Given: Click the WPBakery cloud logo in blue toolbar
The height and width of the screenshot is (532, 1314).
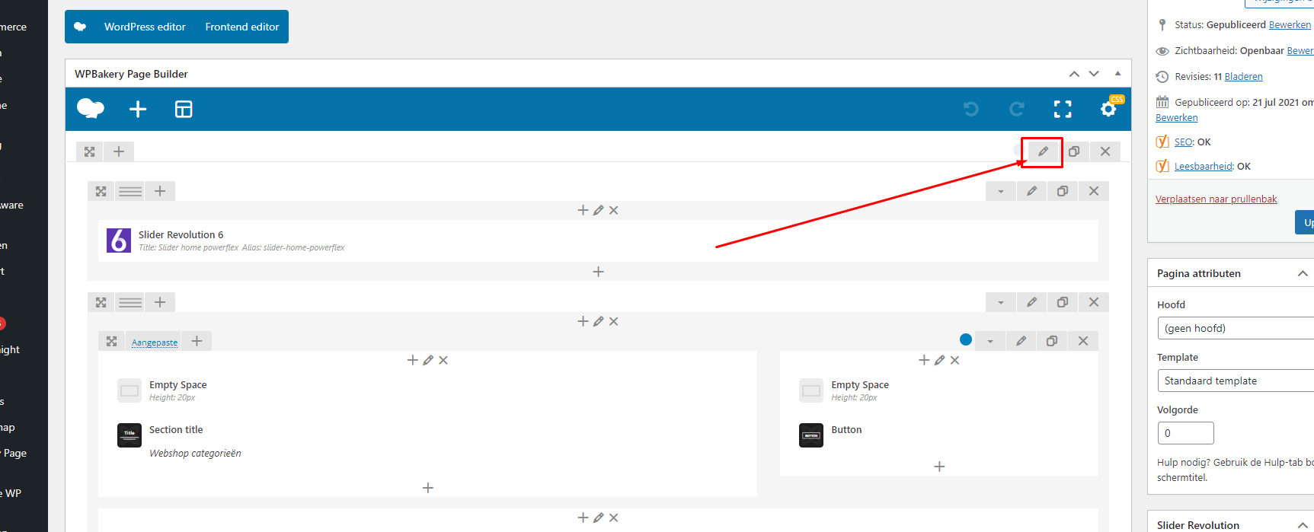Looking at the screenshot, I should pyautogui.click(x=91, y=109).
